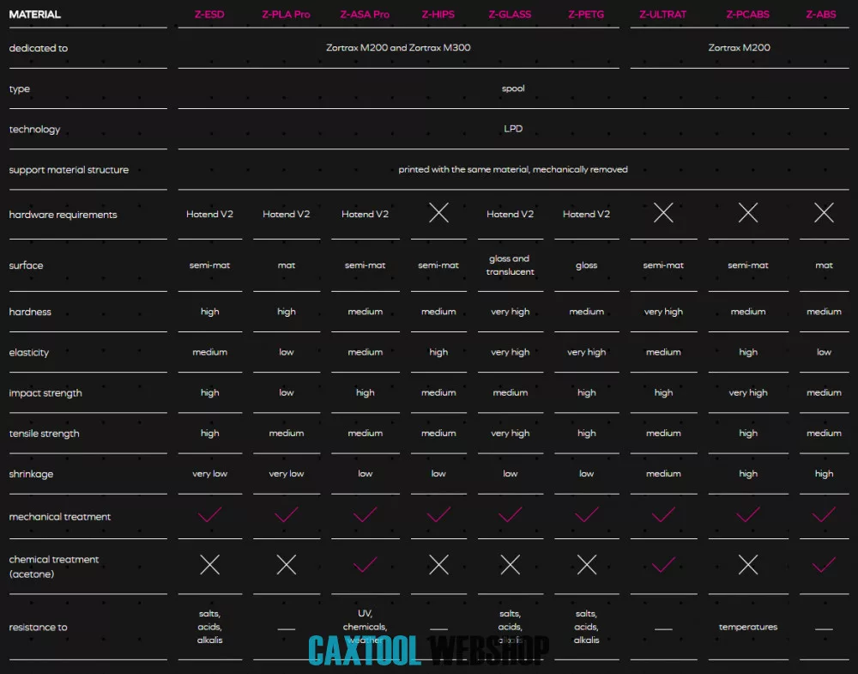
Task: Click the Z-ASA Pro chemical treatment checkmark
Action: click(x=366, y=564)
